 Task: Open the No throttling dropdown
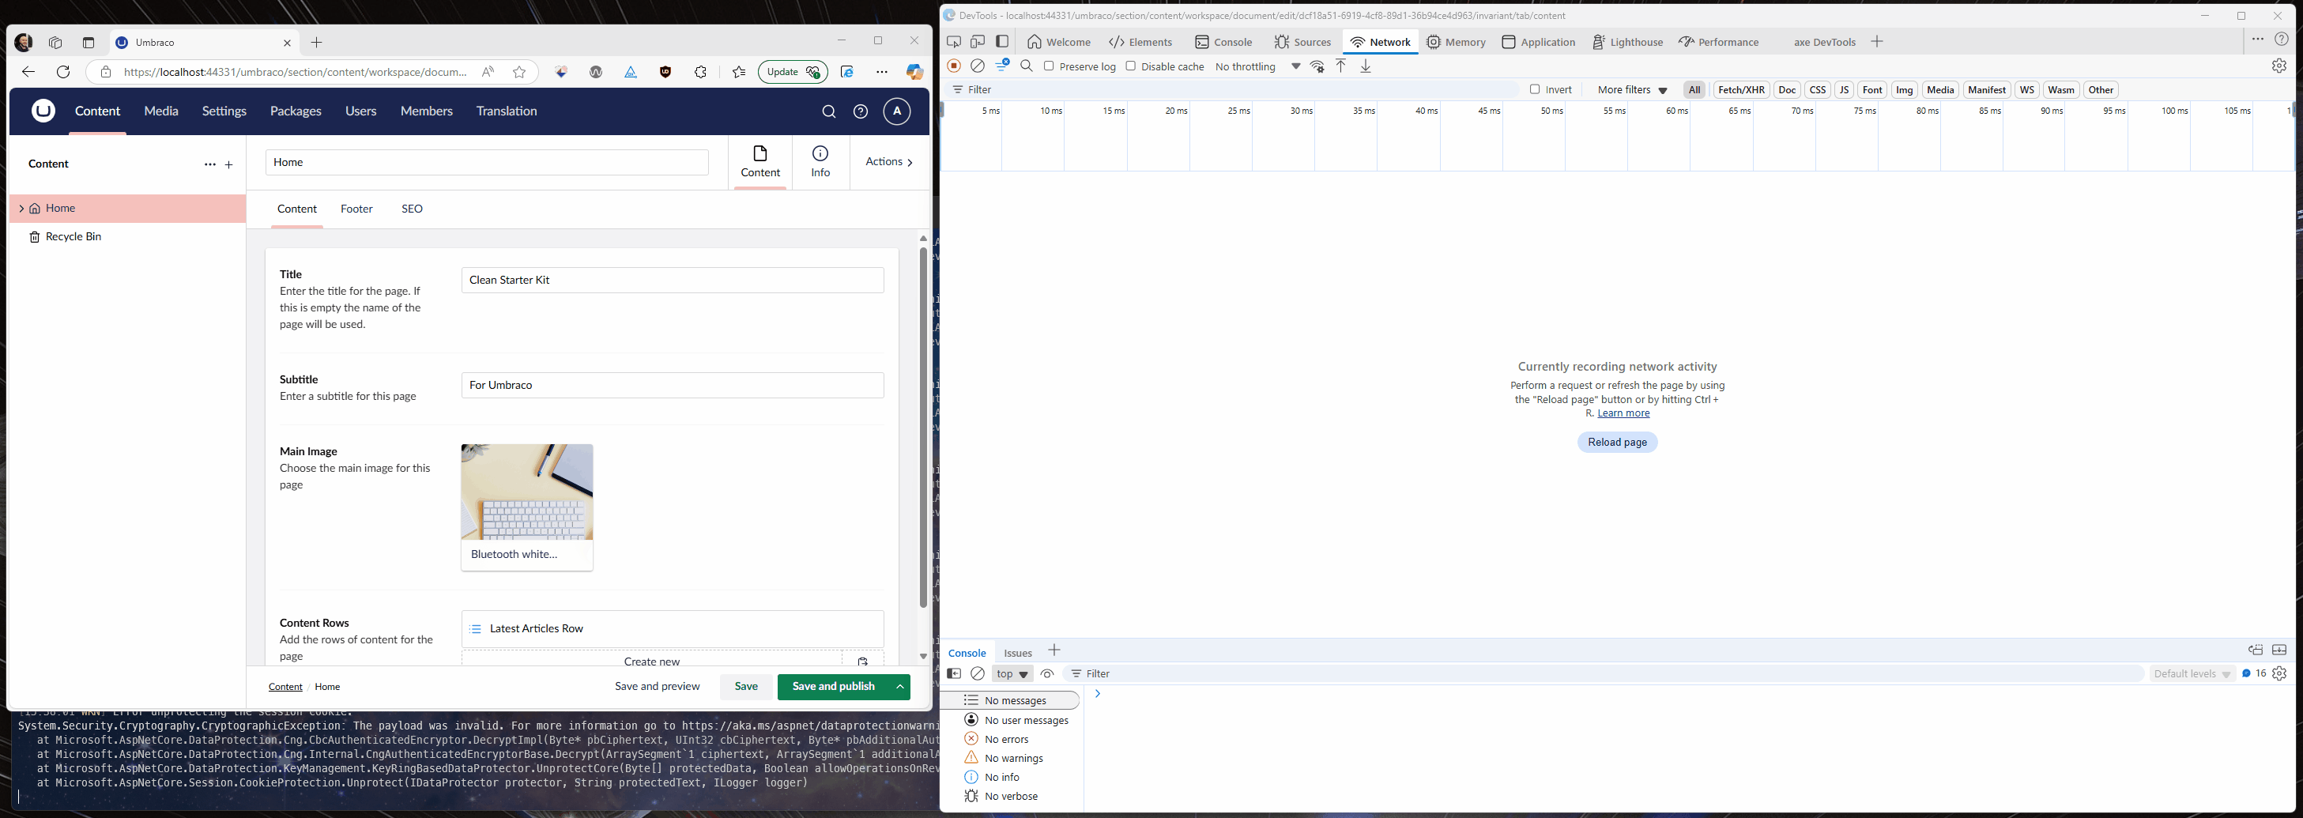point(1257,66)
